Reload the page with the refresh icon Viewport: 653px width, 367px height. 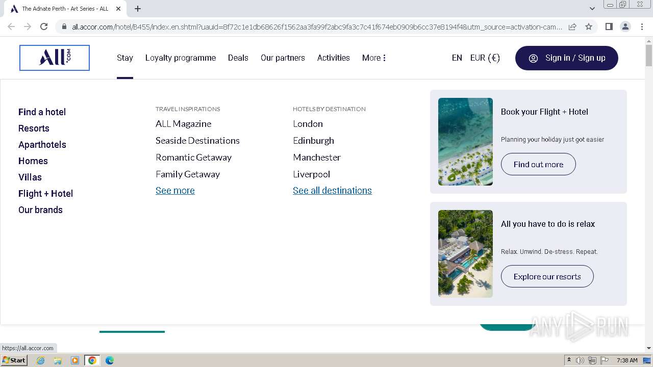point(44,27)
